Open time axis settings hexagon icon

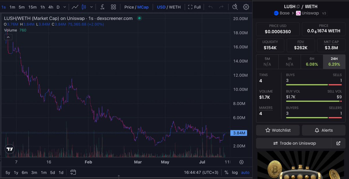pyautogui.click(x=241, y=162)
